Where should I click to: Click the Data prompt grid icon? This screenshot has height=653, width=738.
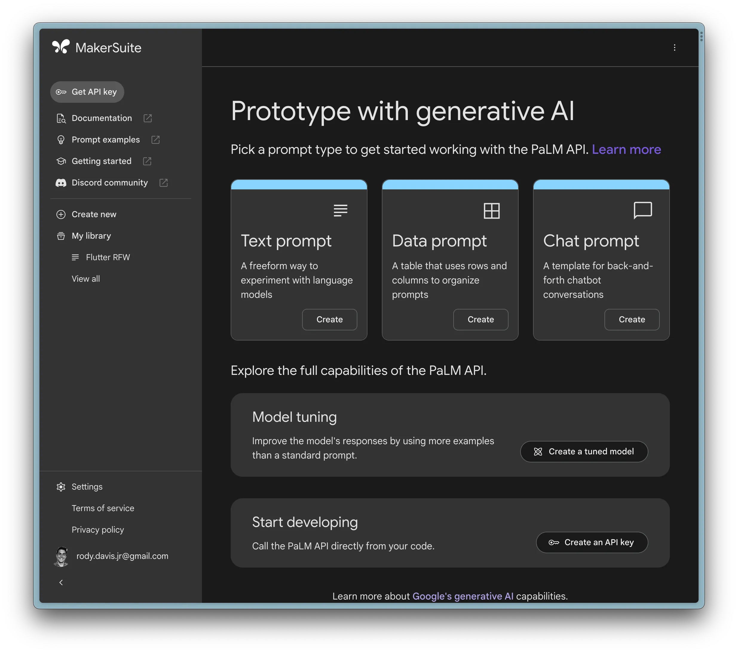(492, 210)
